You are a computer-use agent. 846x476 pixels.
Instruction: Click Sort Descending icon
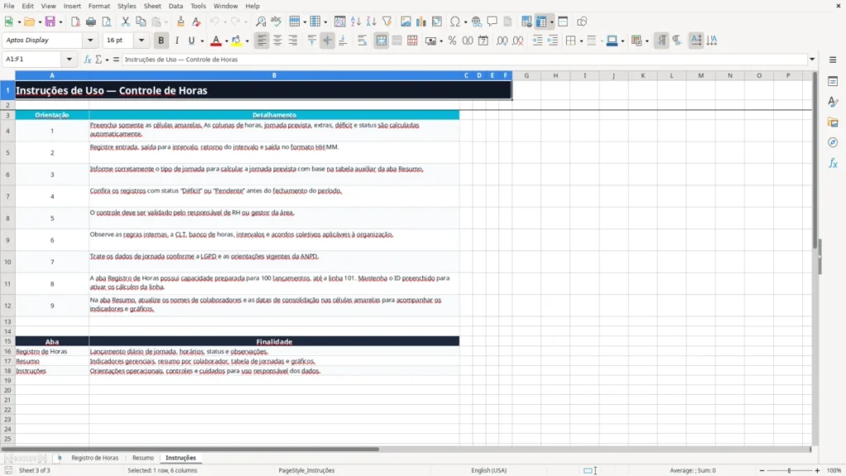(x=371, y=21)
